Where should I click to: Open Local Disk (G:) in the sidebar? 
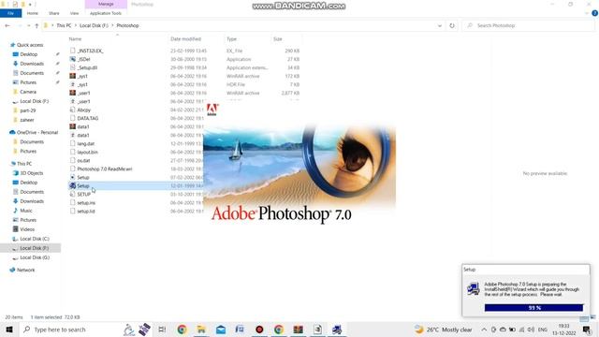[35, 257]
